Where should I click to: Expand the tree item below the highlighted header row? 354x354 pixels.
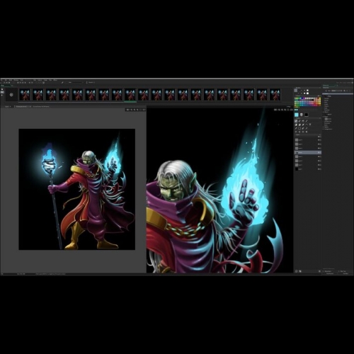(x=324, y=96)
